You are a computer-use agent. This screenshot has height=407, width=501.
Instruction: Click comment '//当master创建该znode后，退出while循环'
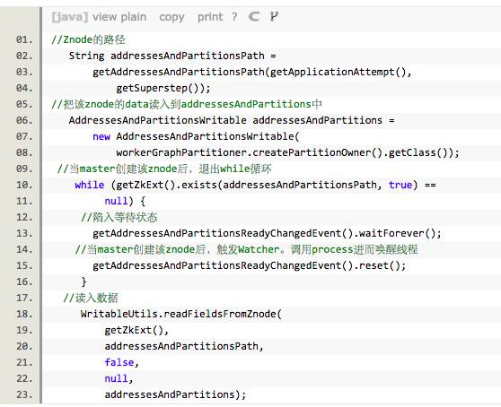164,169
